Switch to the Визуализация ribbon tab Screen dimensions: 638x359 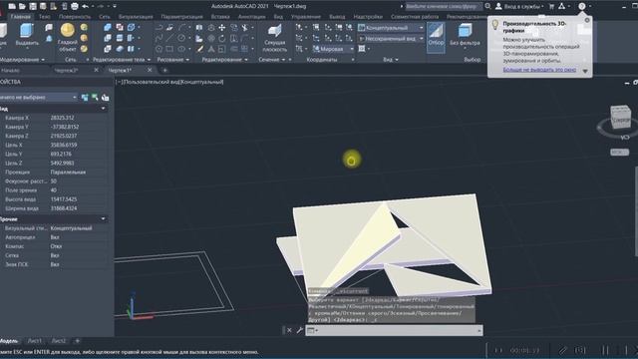click(136, 17)
